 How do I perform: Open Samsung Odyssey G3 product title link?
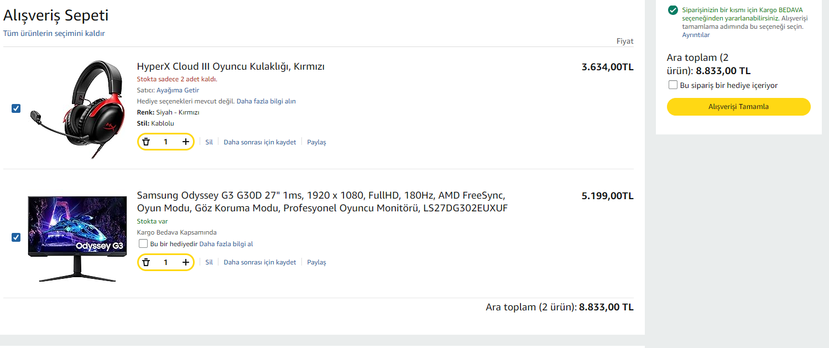[322, 202]
